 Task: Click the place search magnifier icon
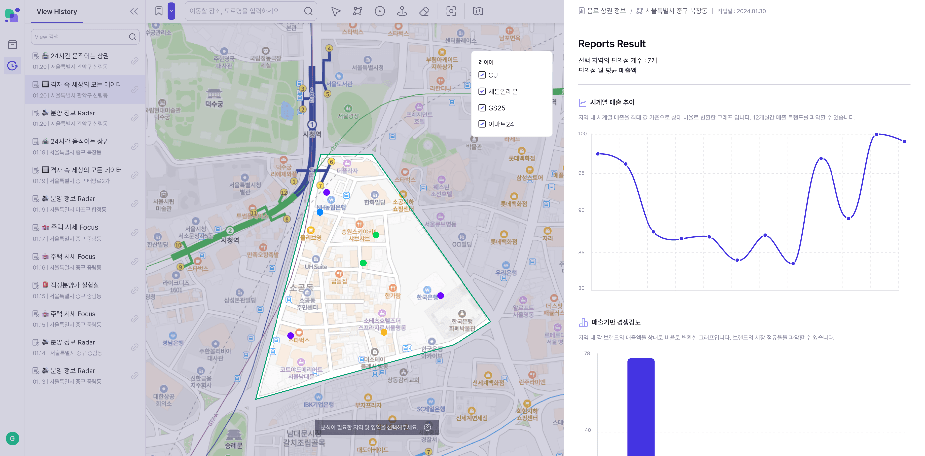point(308,11)
